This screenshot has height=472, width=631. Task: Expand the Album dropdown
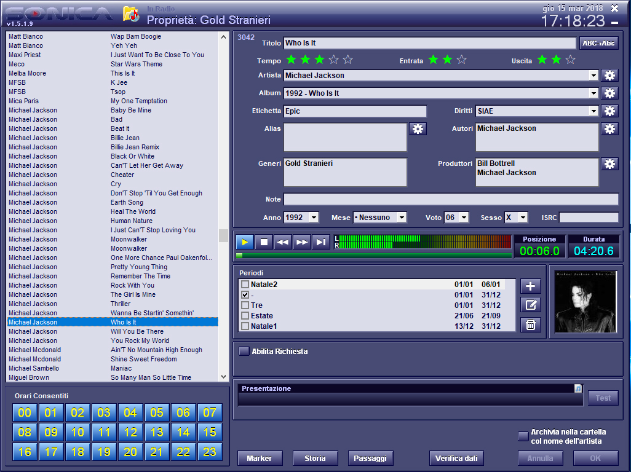[x=593, y=93]
